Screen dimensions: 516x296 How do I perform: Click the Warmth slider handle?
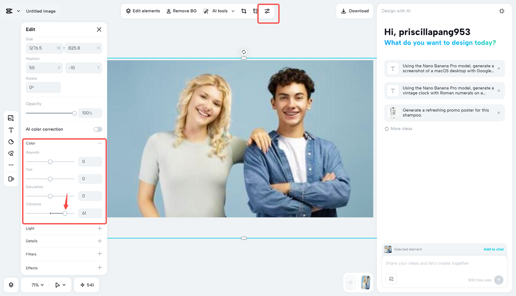(x=50, y=161)
